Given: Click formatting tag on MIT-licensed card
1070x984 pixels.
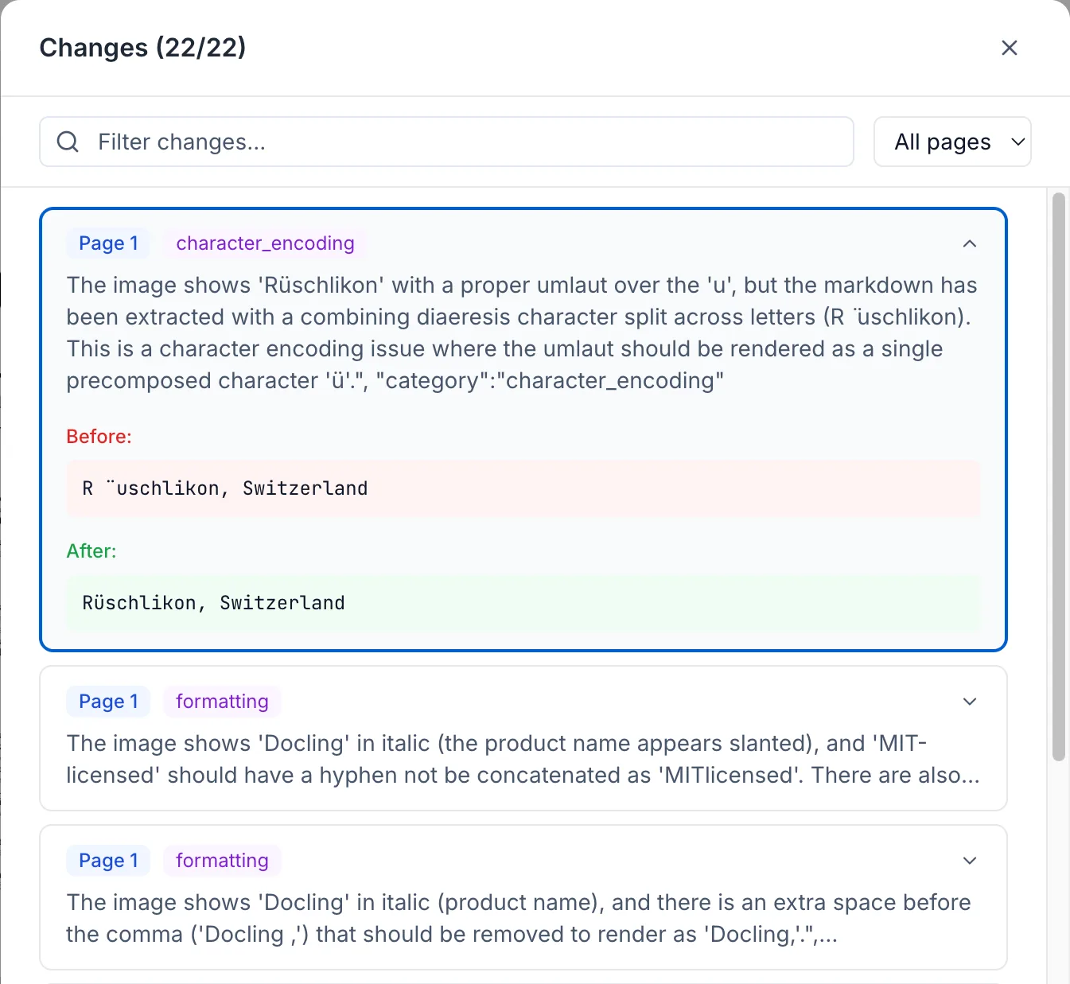Looking at the screenshot, I should 222,702.
